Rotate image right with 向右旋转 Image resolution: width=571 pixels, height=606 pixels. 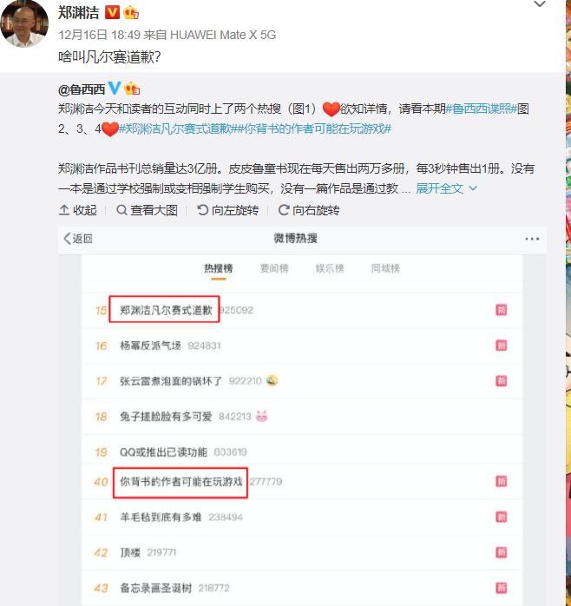[x=309, y=210]
